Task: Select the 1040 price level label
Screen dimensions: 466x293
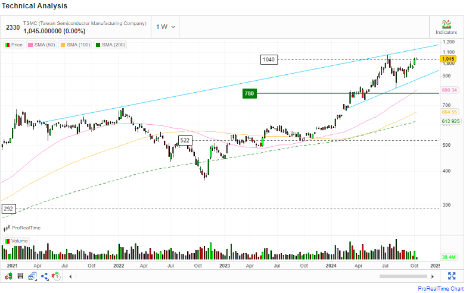Action: pos(269,59)
